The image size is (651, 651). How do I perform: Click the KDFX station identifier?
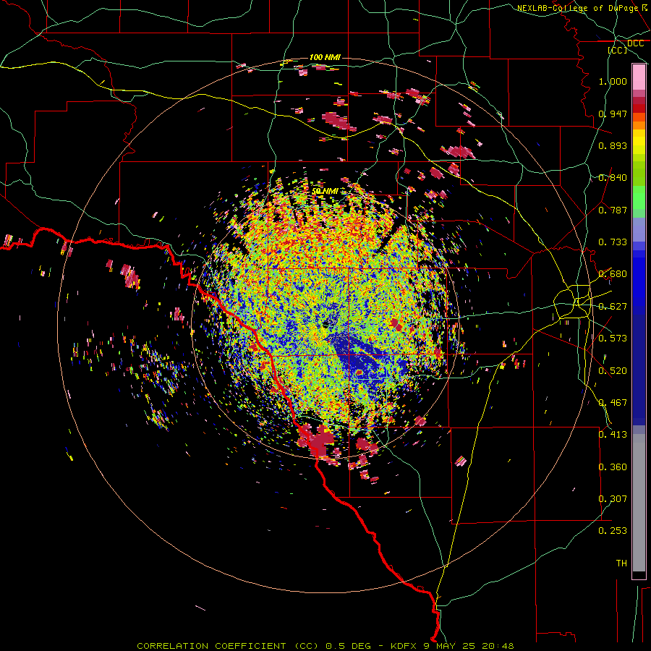pos(405,646)
